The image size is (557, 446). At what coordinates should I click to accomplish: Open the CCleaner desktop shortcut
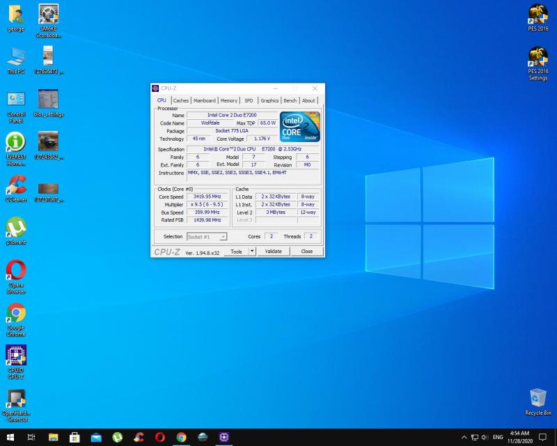pyautogui.click(x=15, y=185)
